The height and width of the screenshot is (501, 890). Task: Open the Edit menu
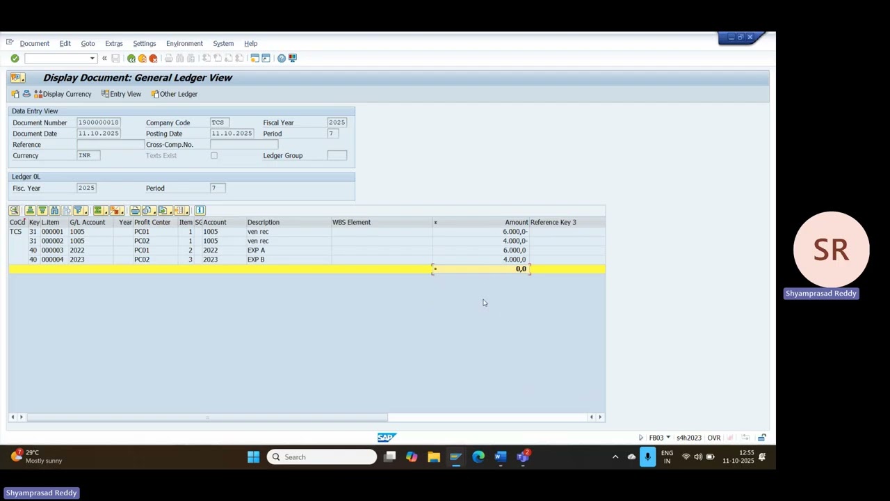click(65, 43)
